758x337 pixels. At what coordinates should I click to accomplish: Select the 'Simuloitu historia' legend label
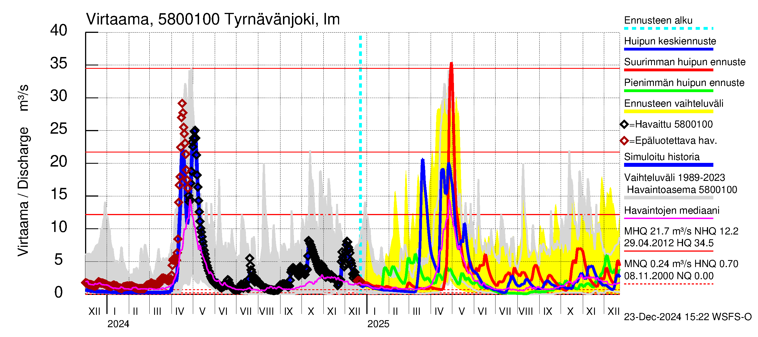point(661,157)
